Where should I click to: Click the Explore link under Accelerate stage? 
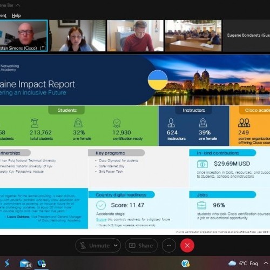(102, 219)
